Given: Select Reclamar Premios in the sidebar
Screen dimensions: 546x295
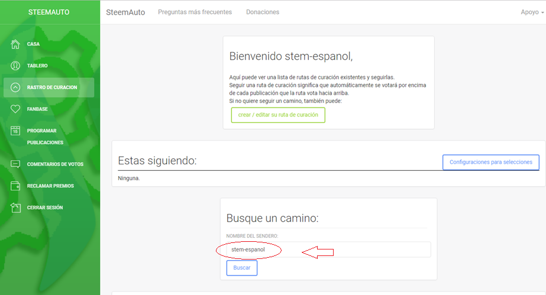Looking at the screenshot, I should [49, 186].
